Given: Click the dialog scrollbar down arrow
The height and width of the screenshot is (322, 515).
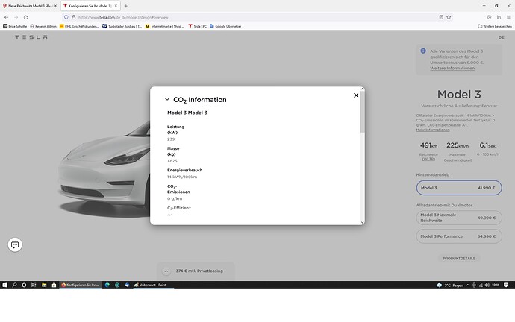Looking at the screenshot, I should [362, 222].
